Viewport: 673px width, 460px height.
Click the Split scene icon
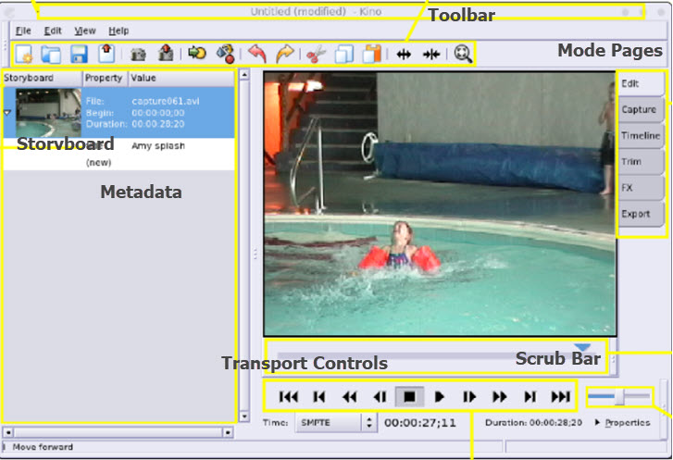(404, 55)
